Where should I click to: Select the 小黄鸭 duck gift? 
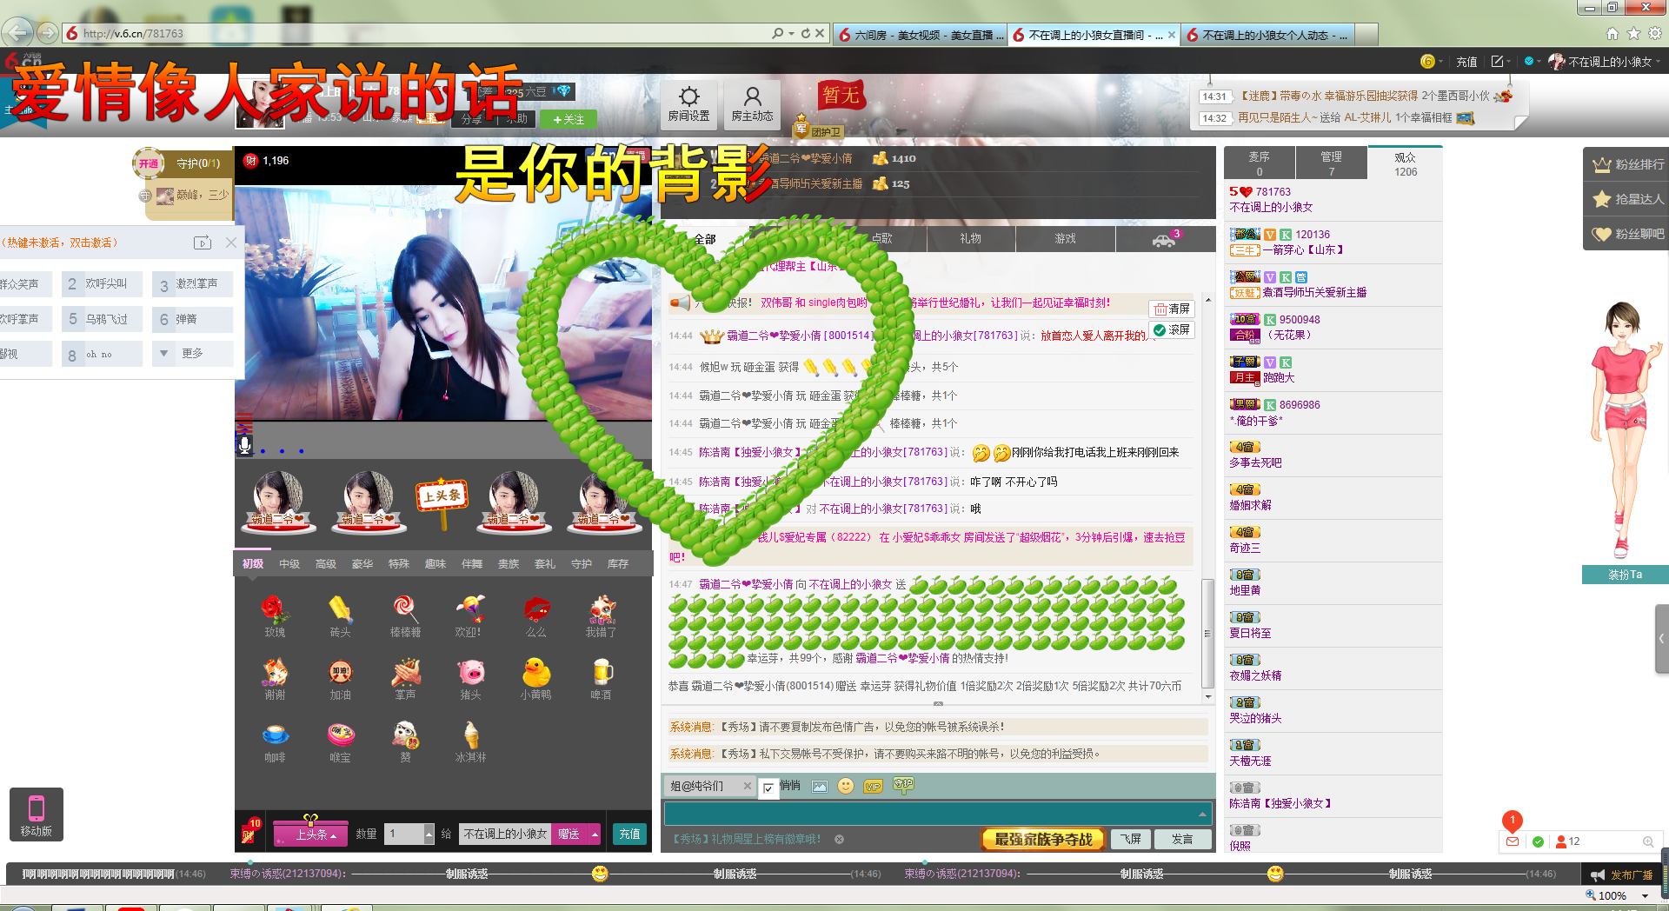535,679
